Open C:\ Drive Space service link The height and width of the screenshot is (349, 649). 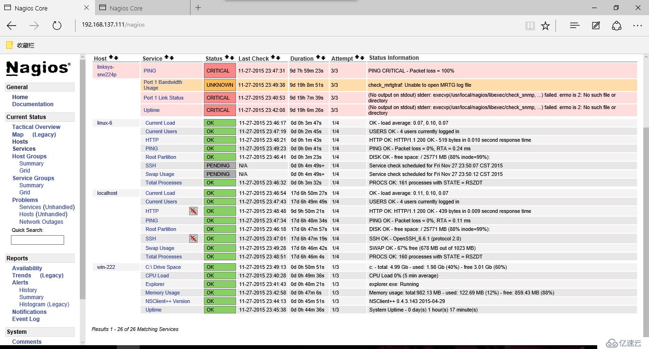pyautogui.click(x=163, y=267)
